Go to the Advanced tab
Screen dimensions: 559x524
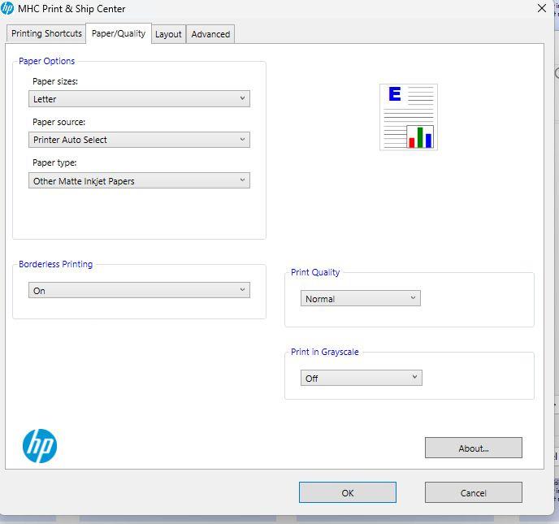pos(210,34)
